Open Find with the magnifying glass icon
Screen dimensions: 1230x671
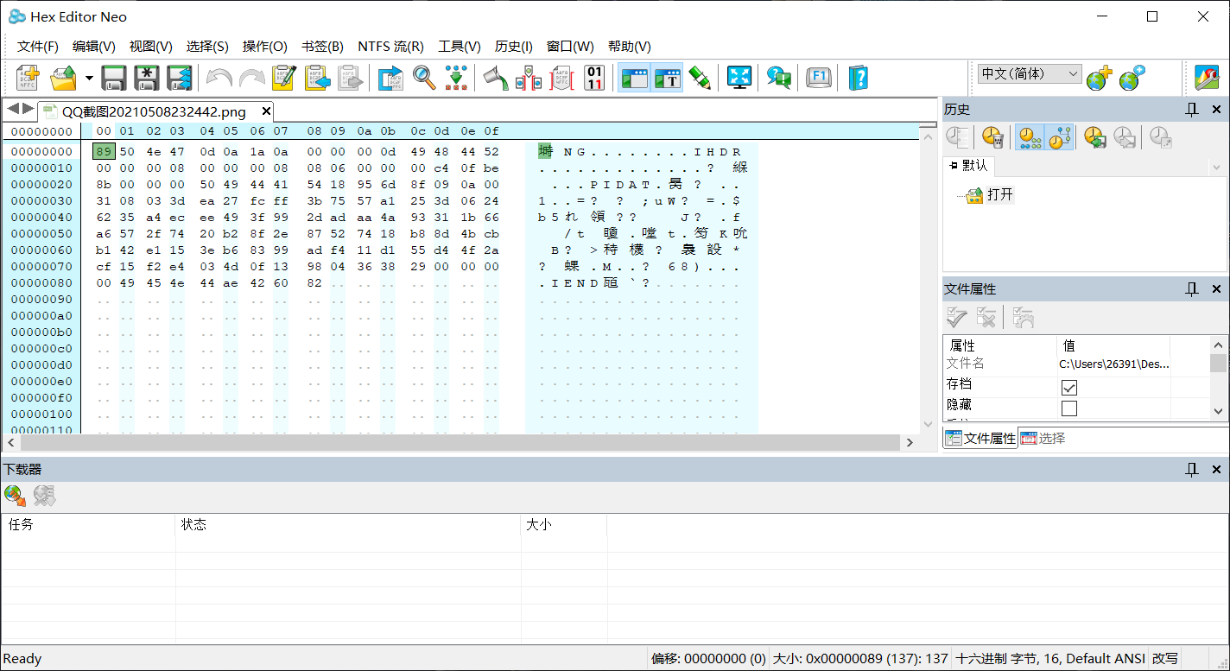pos(423,78)
